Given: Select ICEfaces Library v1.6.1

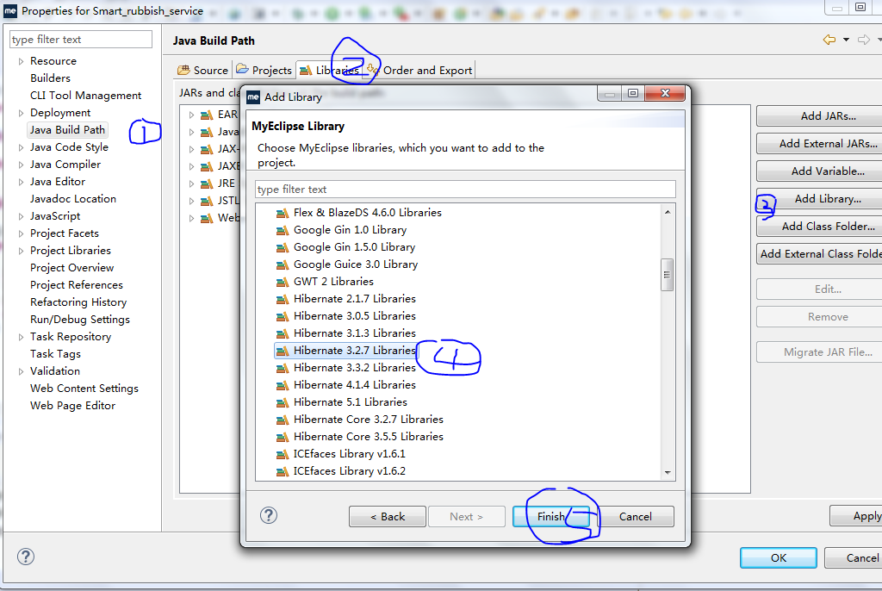Looking at the screenshot, I should pyautogui.click(x=350, y=454).
